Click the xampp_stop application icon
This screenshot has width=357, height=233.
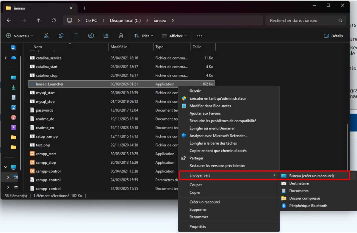32,162
